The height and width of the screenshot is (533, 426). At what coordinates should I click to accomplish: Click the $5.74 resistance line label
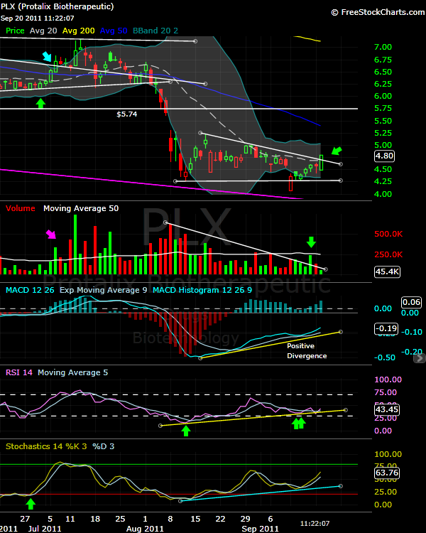126,114
